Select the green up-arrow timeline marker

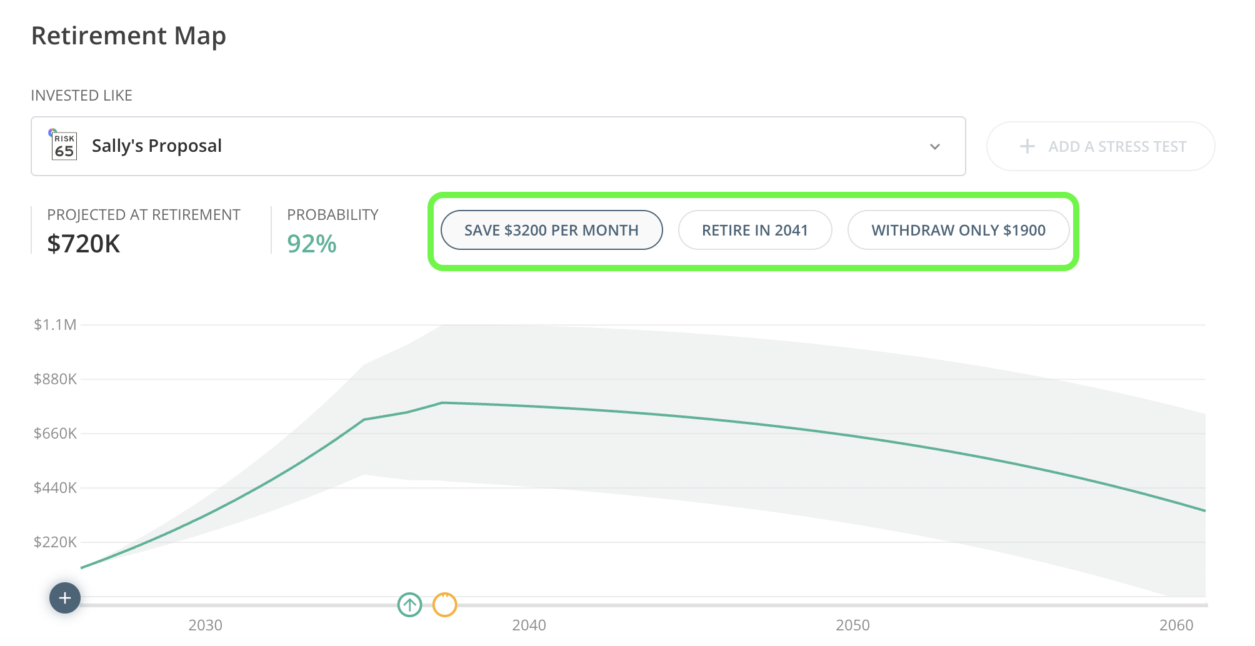pyautogui.click(x=409, y=604)
